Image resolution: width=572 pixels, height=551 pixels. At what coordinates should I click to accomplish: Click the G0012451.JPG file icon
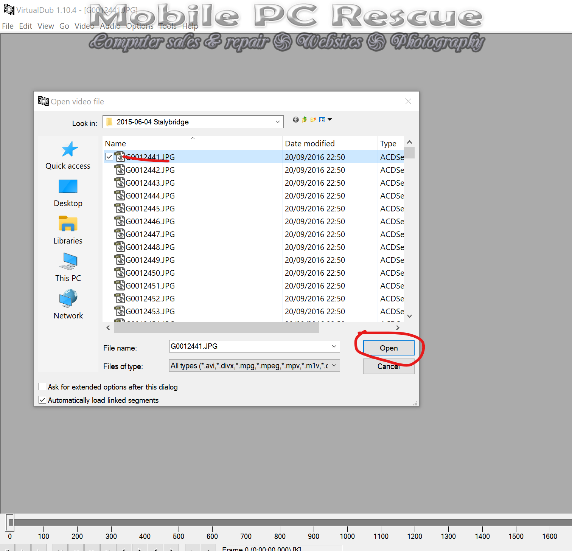point(120,286)
